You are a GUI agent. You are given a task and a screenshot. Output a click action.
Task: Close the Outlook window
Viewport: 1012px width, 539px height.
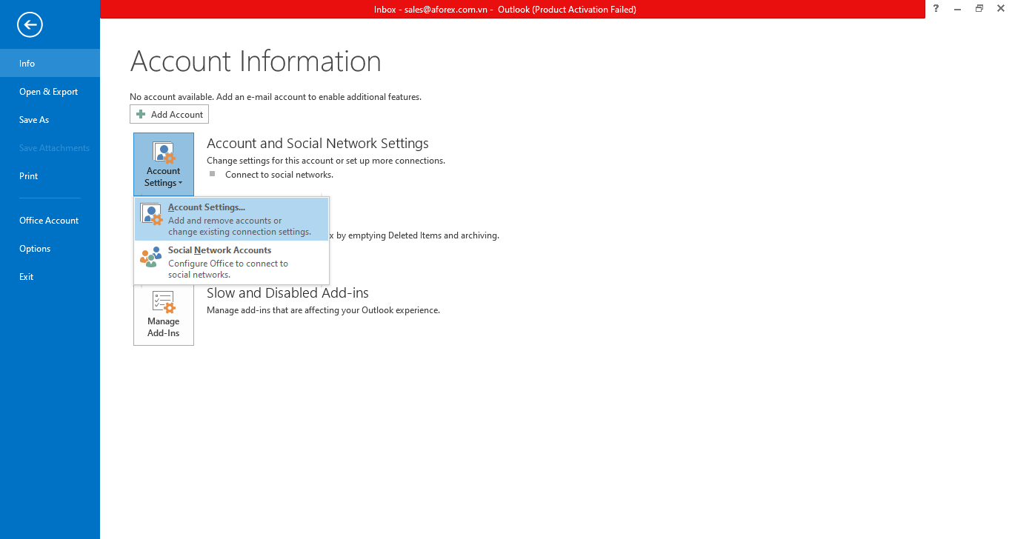[x=1000, y=9]
